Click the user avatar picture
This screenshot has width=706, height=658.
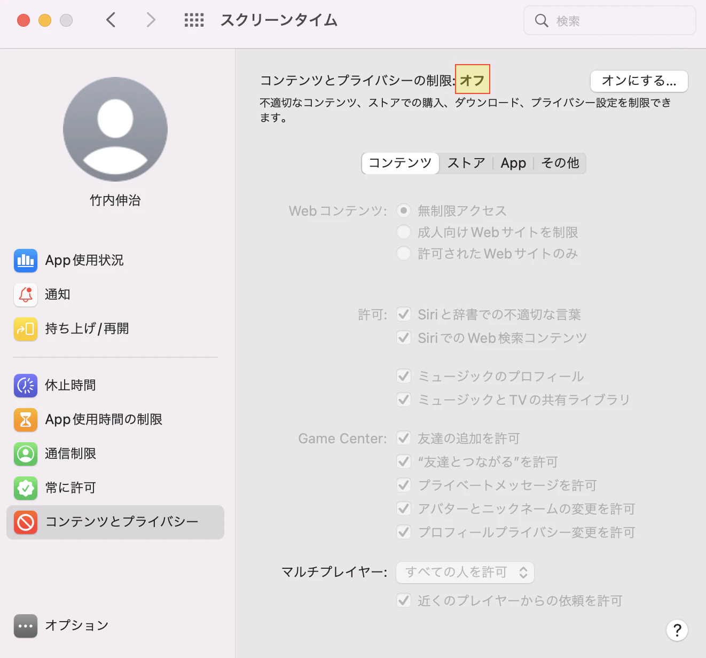(115, 129)
